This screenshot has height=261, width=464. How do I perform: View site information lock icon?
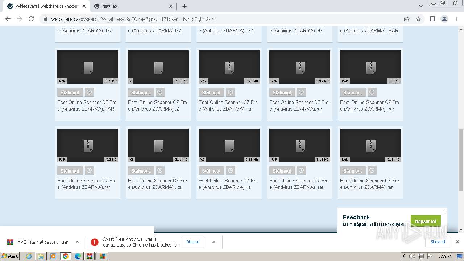(x=46, y=19)
